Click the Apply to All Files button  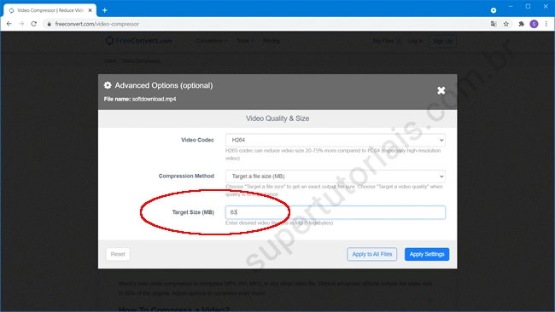pos(371,254)
